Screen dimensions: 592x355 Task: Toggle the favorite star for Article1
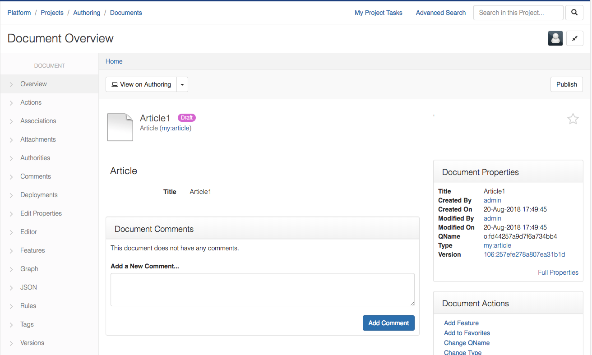coord(573,119)
